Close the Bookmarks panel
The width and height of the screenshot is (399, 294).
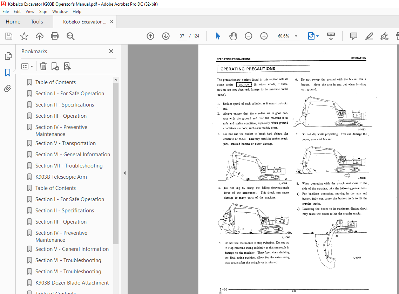[x=111, y=51]
